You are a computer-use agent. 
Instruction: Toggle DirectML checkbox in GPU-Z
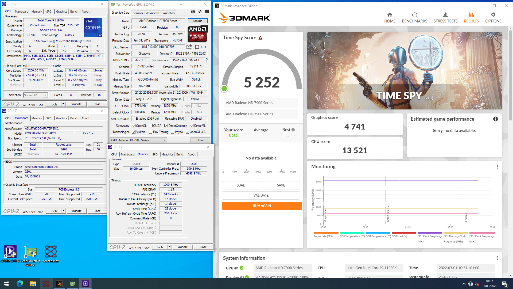[x=192, y=126]
